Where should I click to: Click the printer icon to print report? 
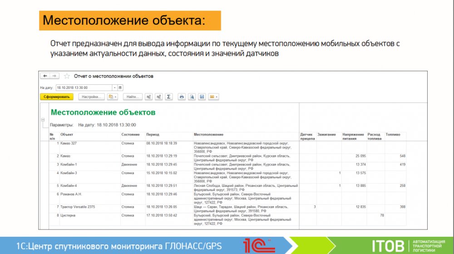182,97
